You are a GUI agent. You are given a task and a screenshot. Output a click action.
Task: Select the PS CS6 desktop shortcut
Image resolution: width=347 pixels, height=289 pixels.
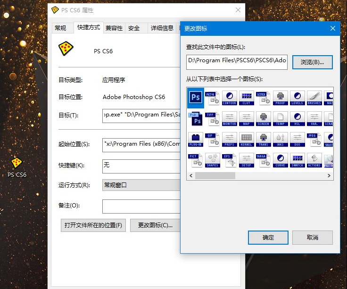(17, 167)
